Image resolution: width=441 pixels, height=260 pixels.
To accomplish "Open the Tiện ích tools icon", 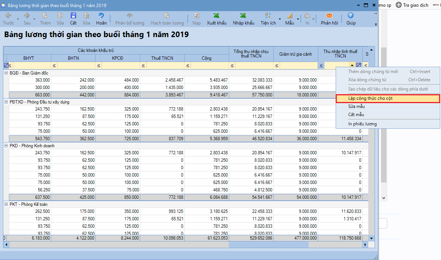I will [268, 16].
